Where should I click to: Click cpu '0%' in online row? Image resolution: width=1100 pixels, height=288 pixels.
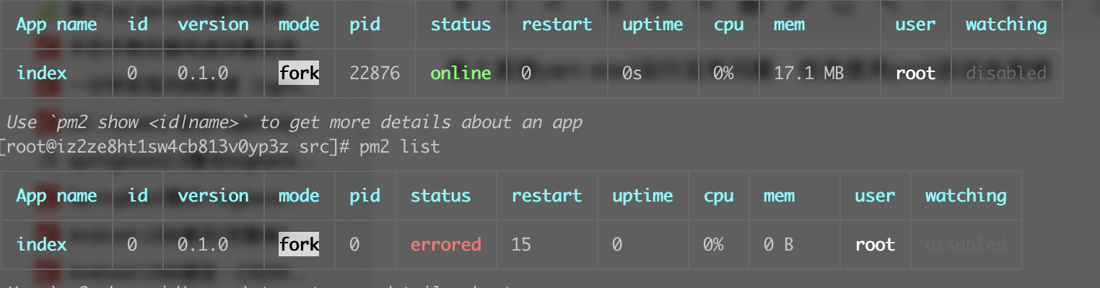[x=723, y=73]
